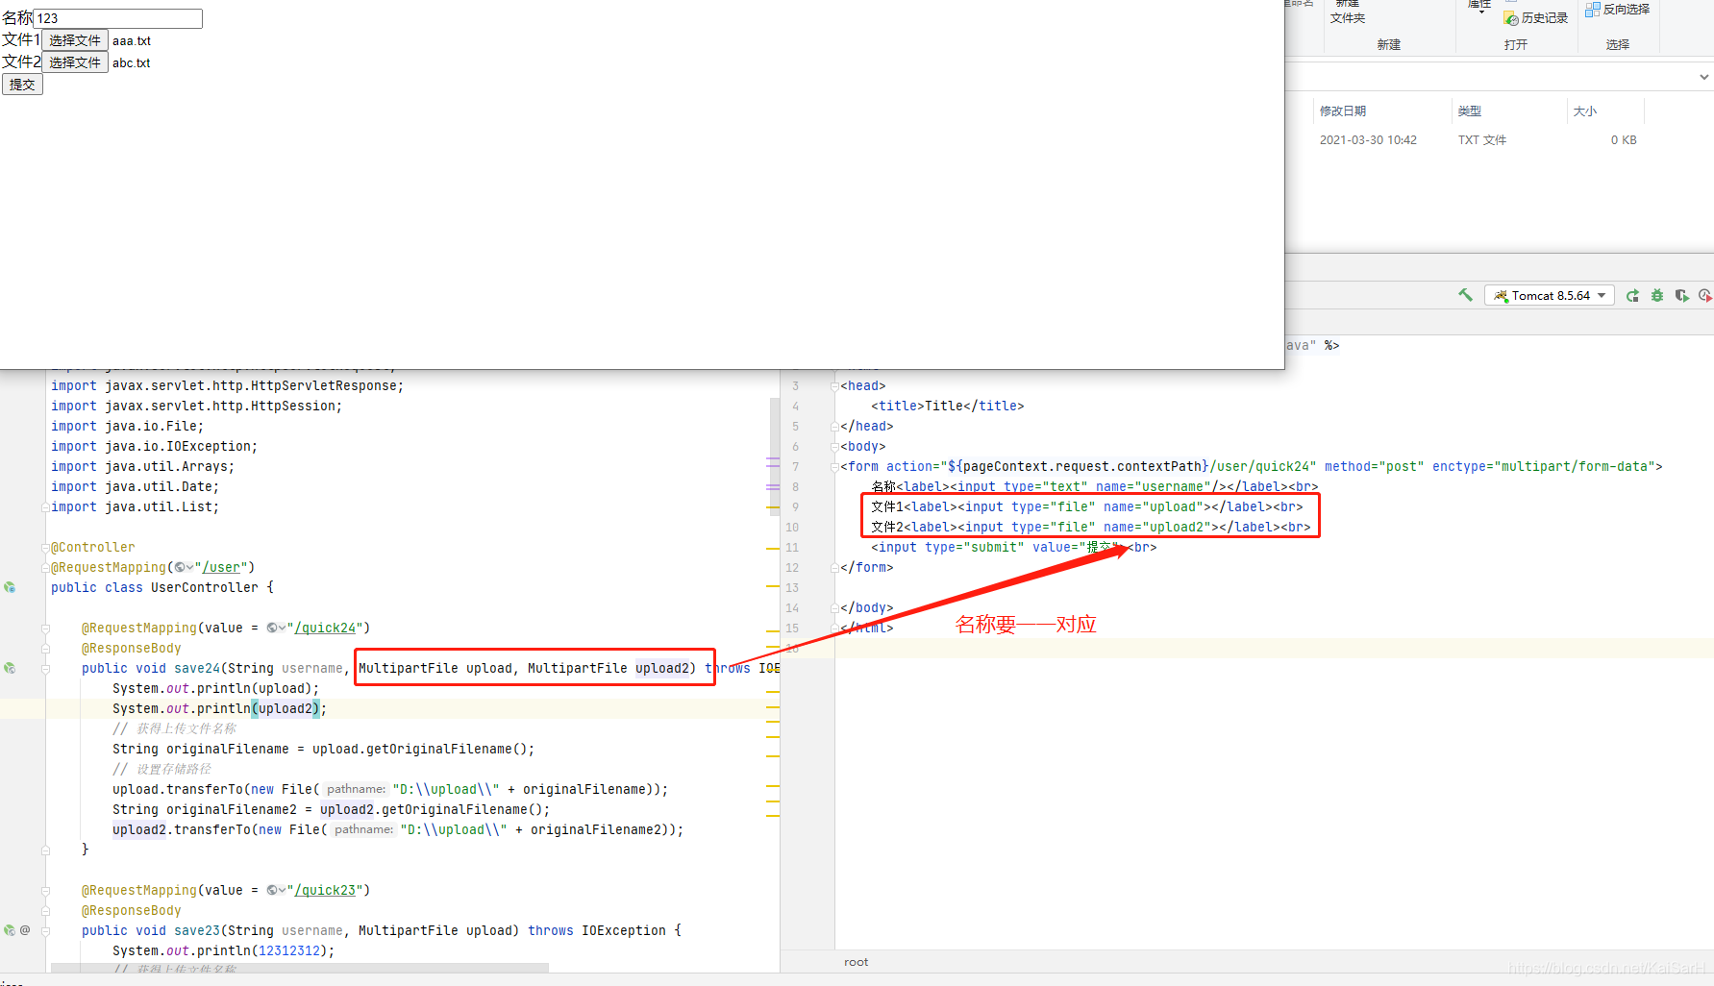Sort by the 大小 column header
Screen dimensions: 1714x986
[x=1585, y=111]
